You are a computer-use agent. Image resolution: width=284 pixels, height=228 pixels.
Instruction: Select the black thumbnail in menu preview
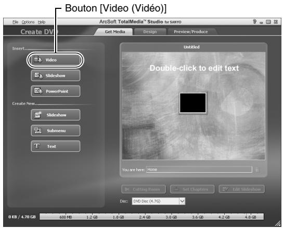click(x=192, y=103)
